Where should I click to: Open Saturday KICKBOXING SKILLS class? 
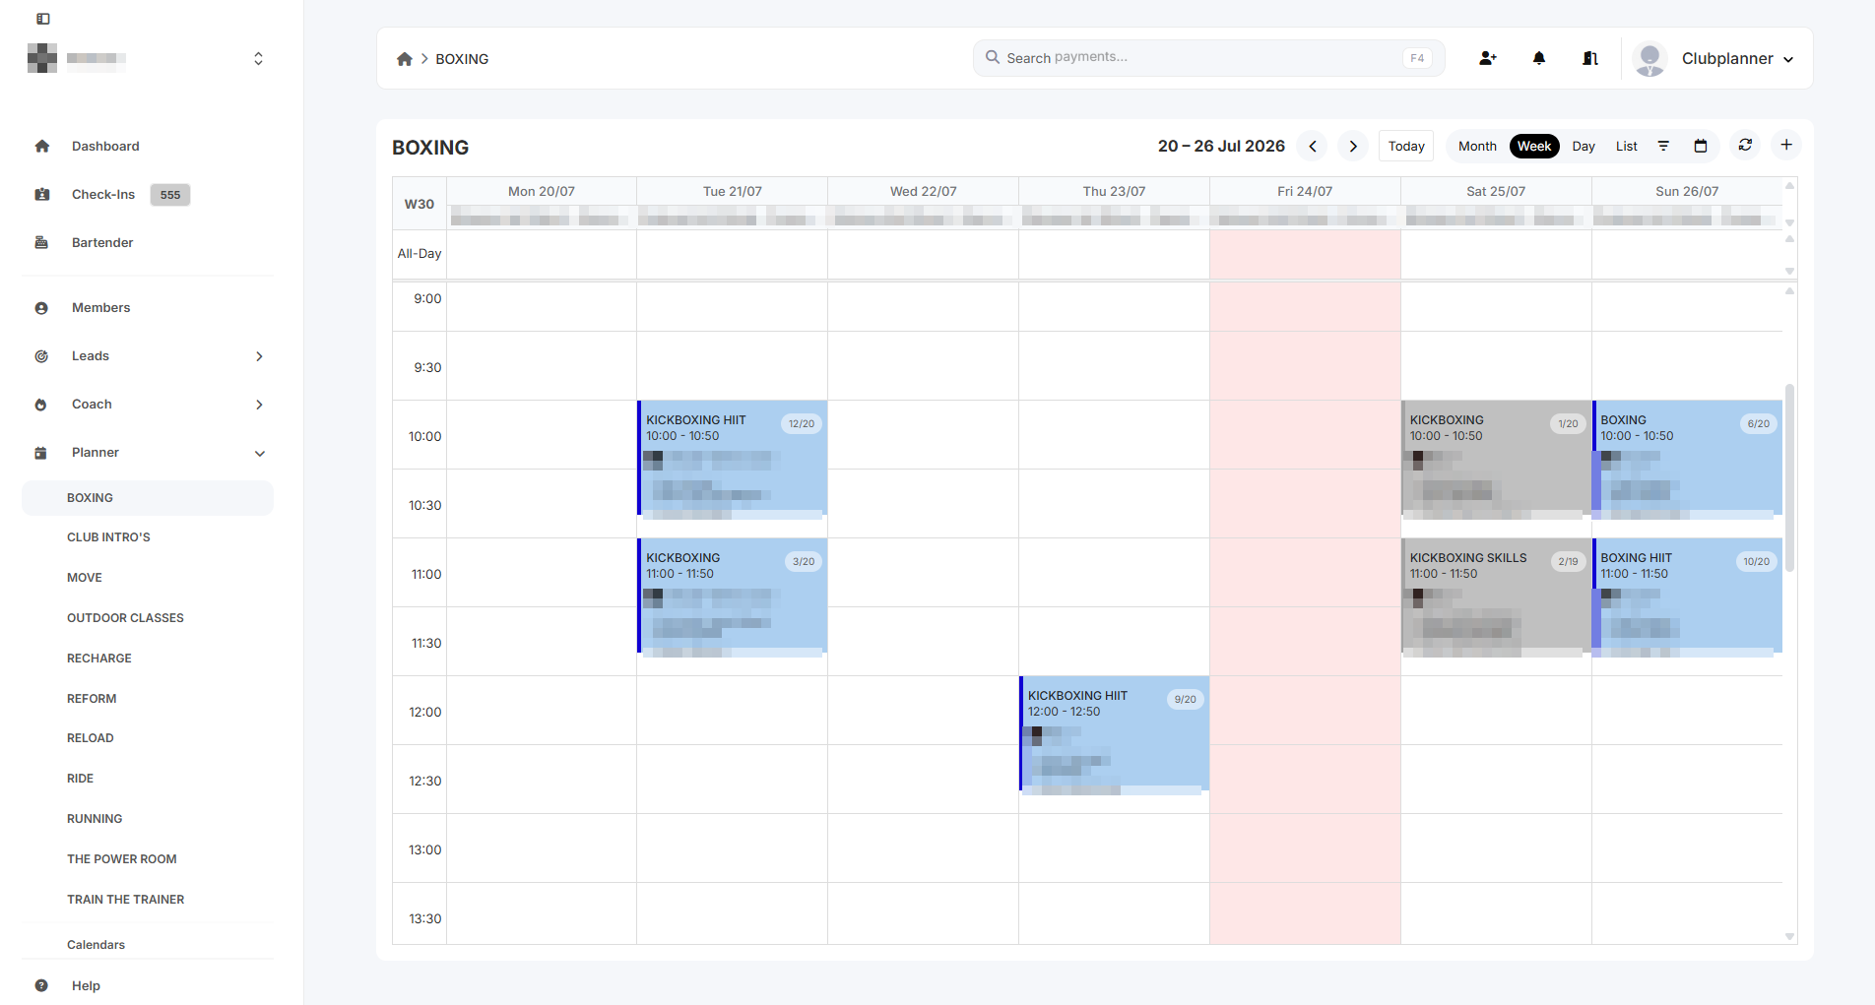1495,596
